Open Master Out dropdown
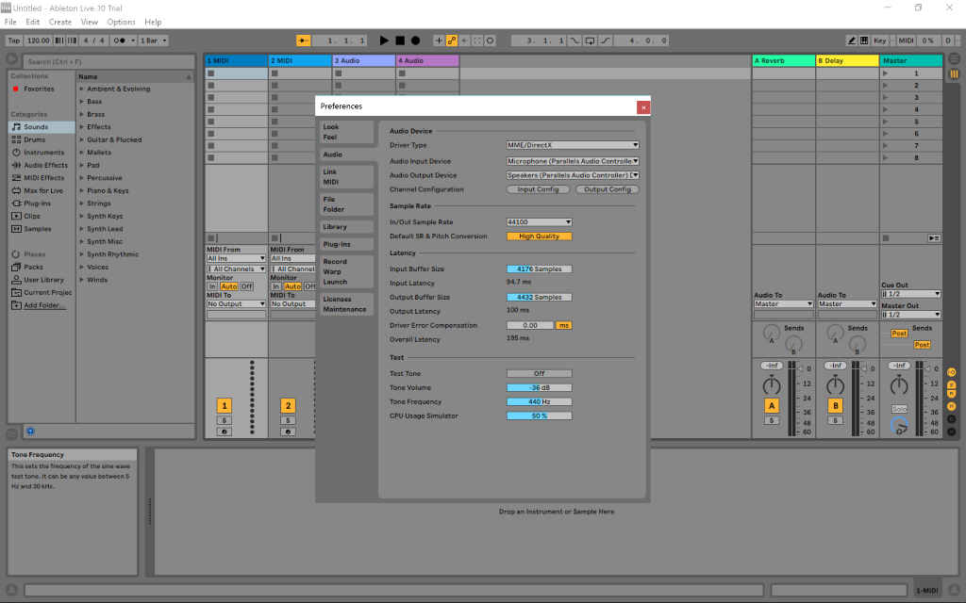 (910, 315)
